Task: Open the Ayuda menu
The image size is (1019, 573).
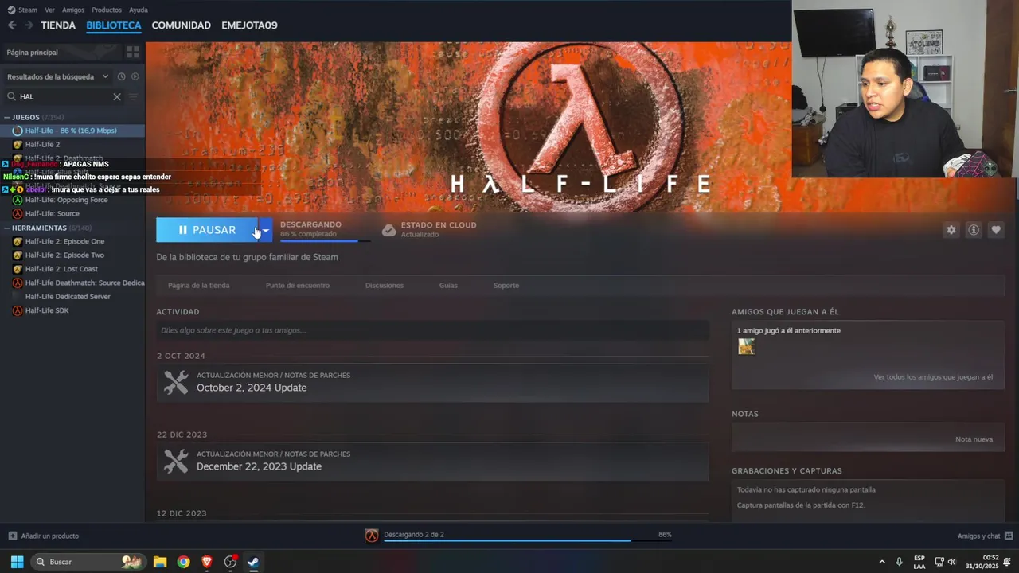Action: pos(139,10)
